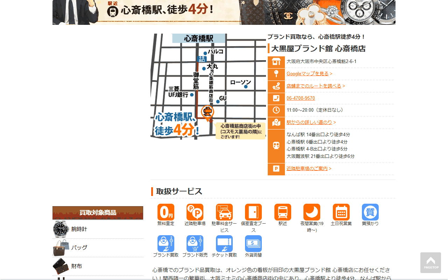Click the orange store address icon
Image resolution: width=448 pixels, height=280 pixels.
point(276,62)
